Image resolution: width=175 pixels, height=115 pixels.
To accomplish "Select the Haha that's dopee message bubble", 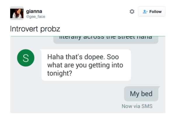I will pyautogui.click(x=86, y=65).
